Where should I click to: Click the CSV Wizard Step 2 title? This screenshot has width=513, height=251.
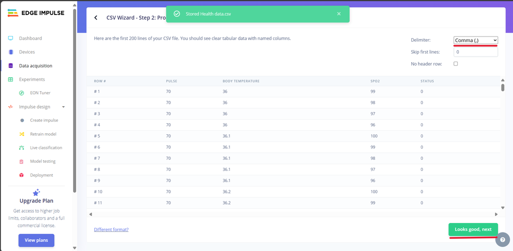(x=136, y=18)
